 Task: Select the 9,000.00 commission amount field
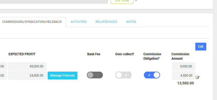[x=184, y=66]
